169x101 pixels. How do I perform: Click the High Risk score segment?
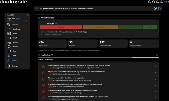click(61, 27)
